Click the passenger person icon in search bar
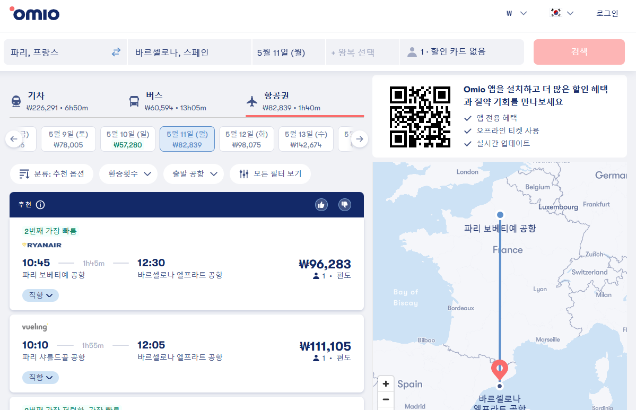 point(412,52)
